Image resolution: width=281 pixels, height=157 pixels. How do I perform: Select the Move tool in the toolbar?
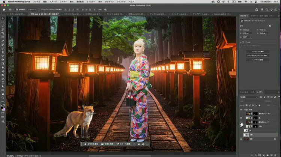point(3,18)
